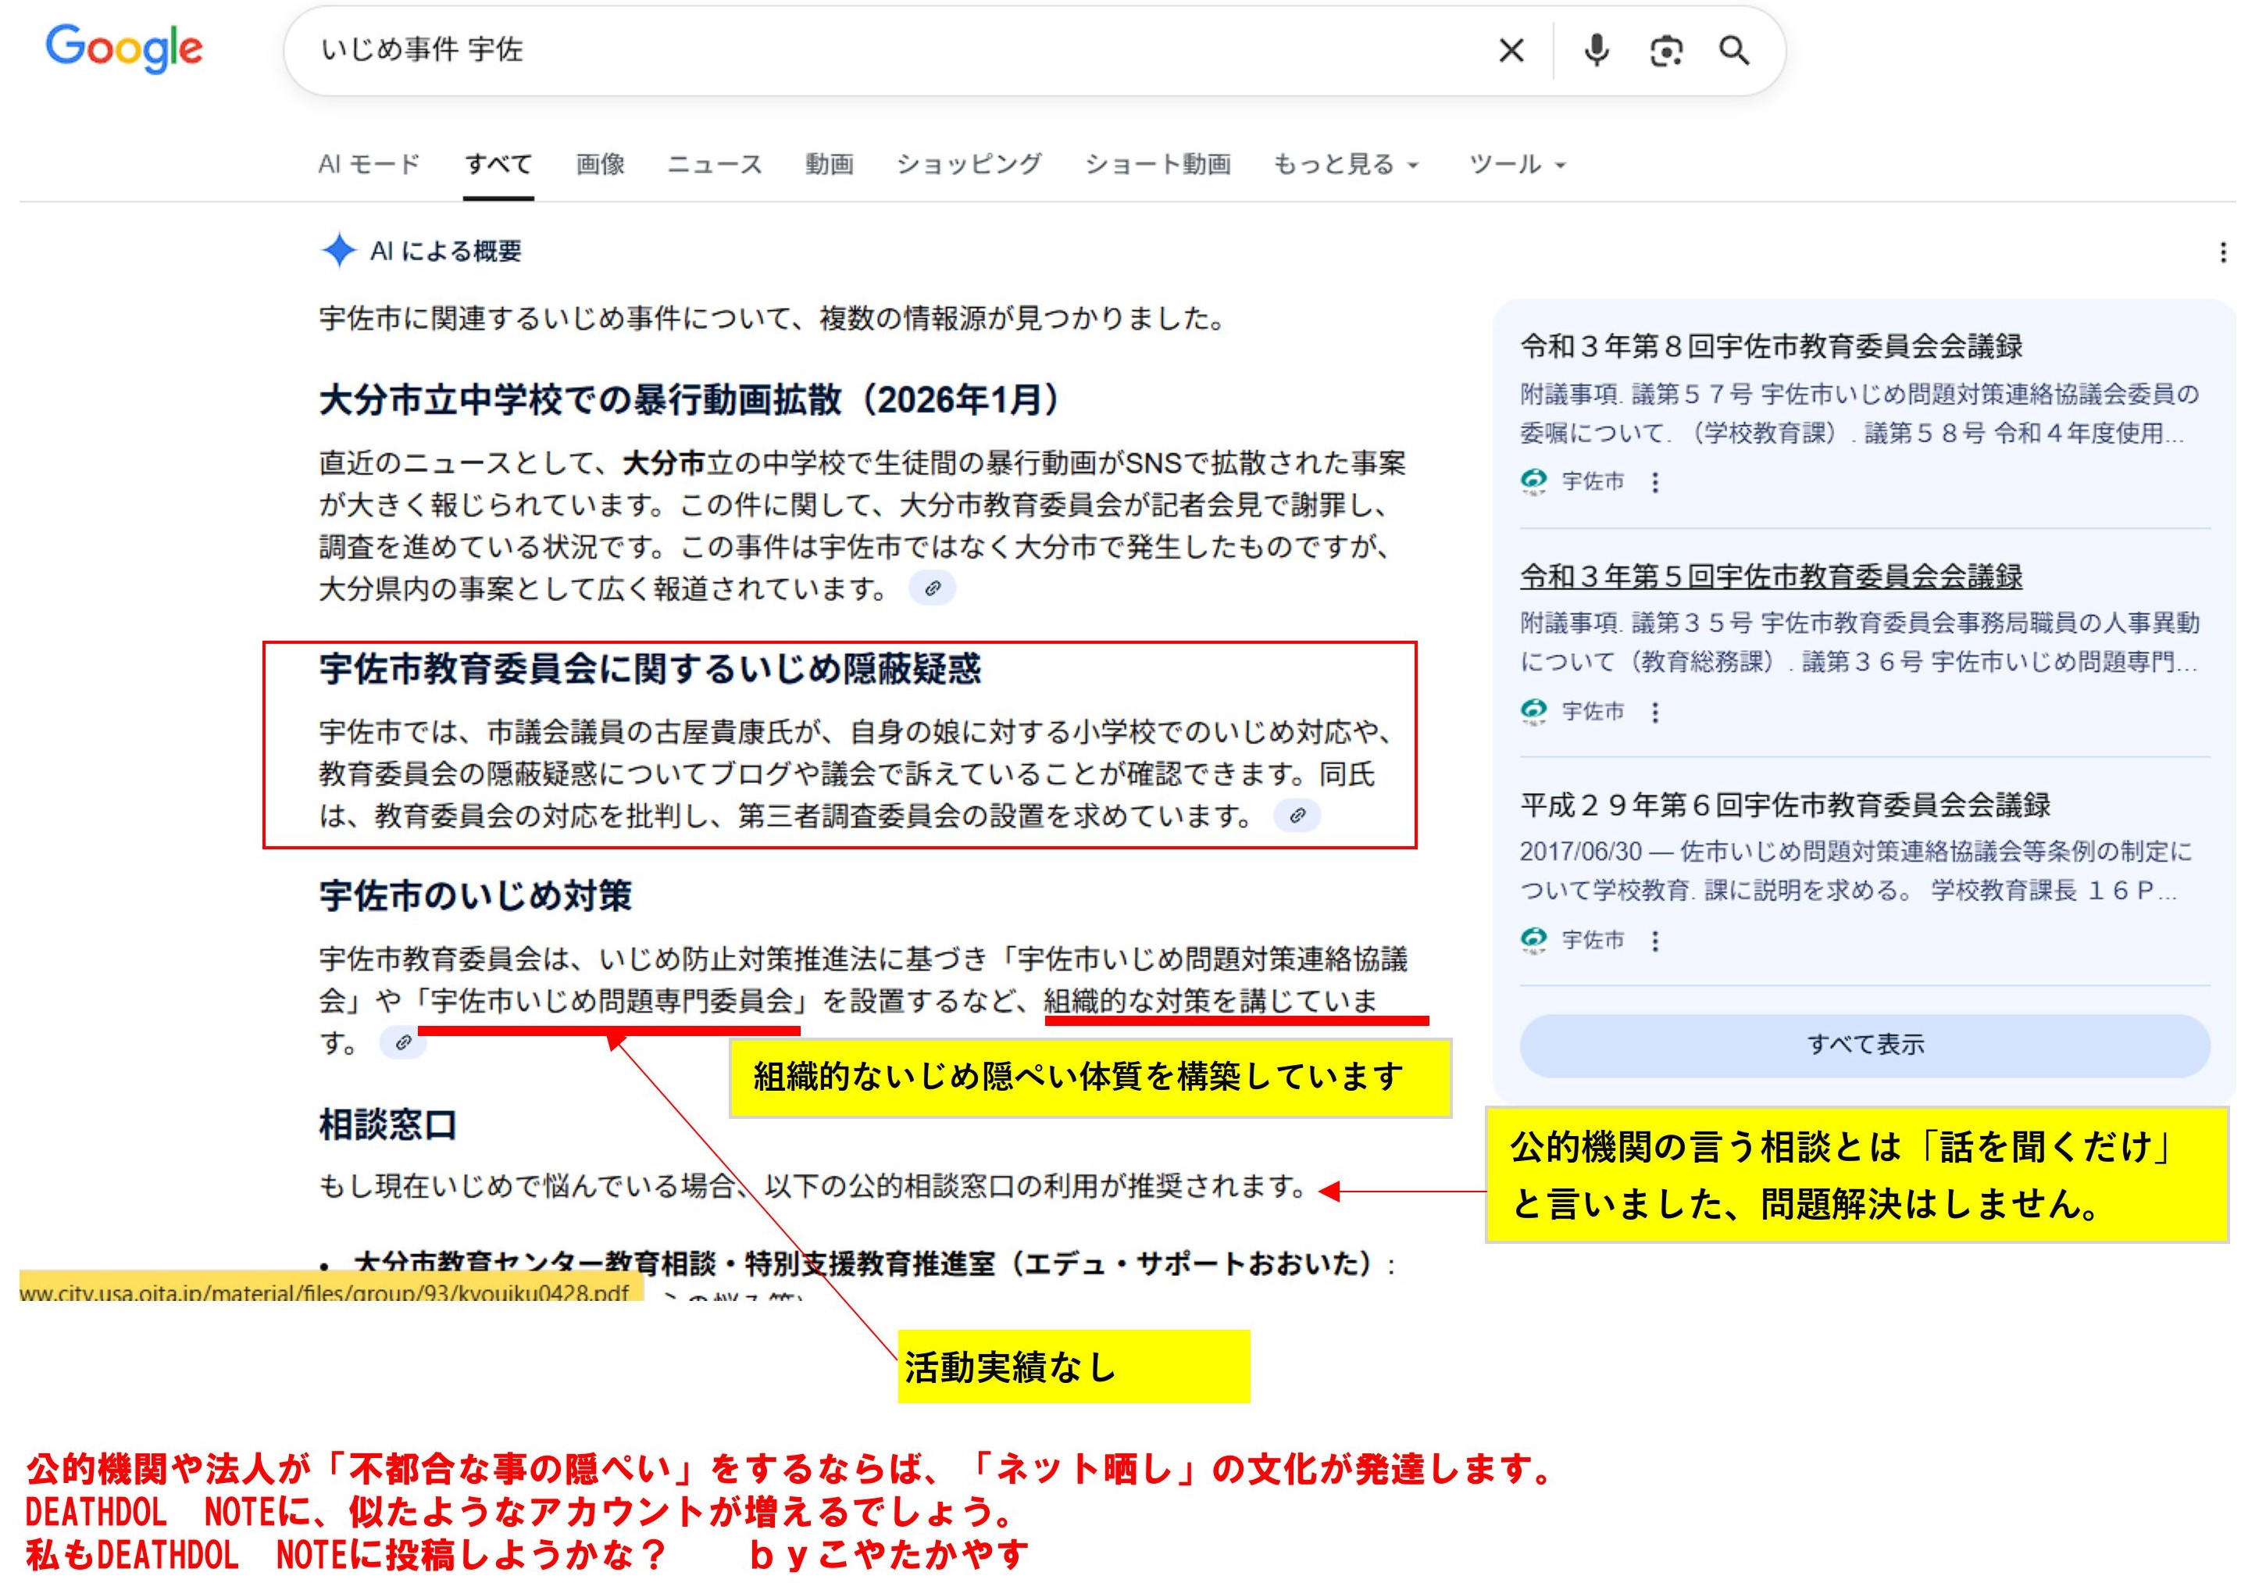2266x1583 pixels.
Task: Open options for 令和3年第5回 source
Action: pos(1655,712)
